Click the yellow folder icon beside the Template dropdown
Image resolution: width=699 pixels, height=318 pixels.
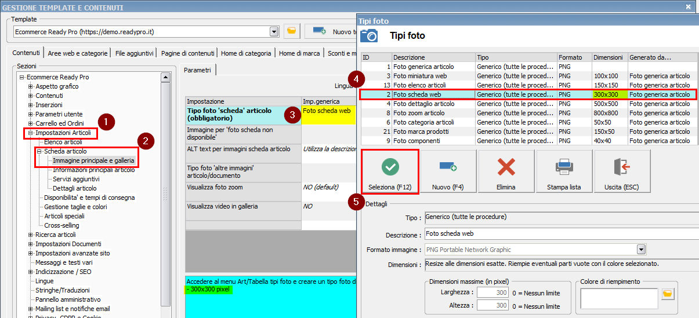click(291, 31)
